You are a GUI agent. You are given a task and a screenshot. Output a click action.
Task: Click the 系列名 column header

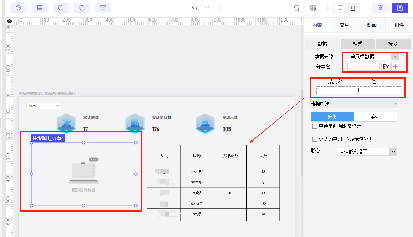pos(335,81)
